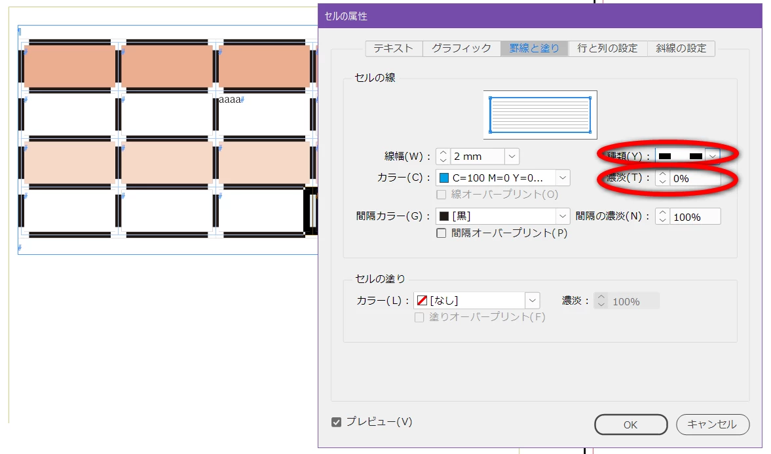Click the 線幅 value field showing 2 mm
Image resolution: width=771 pixels, height=454 pixels.
coord(477,157)
